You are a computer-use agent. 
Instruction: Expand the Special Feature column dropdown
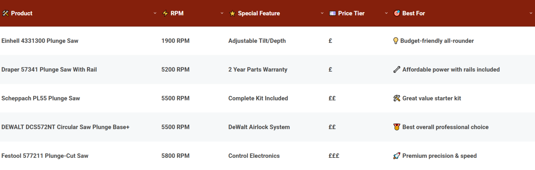pos(322,13)
